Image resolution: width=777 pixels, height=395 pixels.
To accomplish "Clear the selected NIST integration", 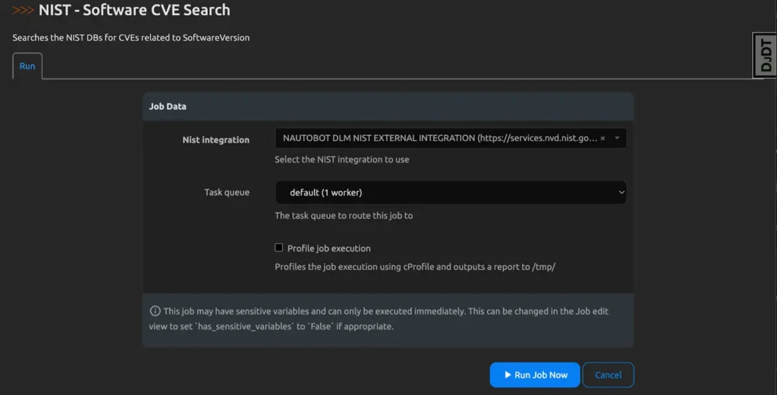I will [602, 139].
